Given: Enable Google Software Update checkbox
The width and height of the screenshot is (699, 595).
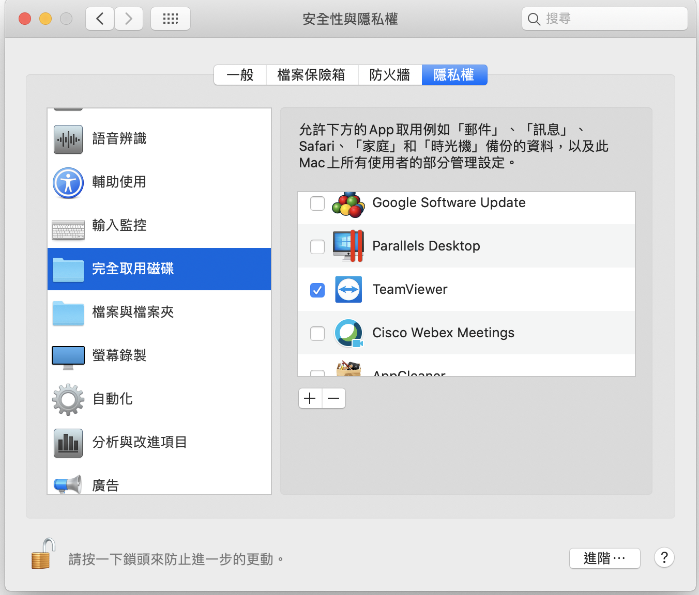Looking at the screenshot, I should 317,203.
